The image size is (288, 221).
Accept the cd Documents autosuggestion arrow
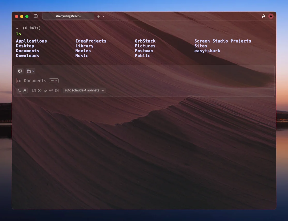[52, 81]
